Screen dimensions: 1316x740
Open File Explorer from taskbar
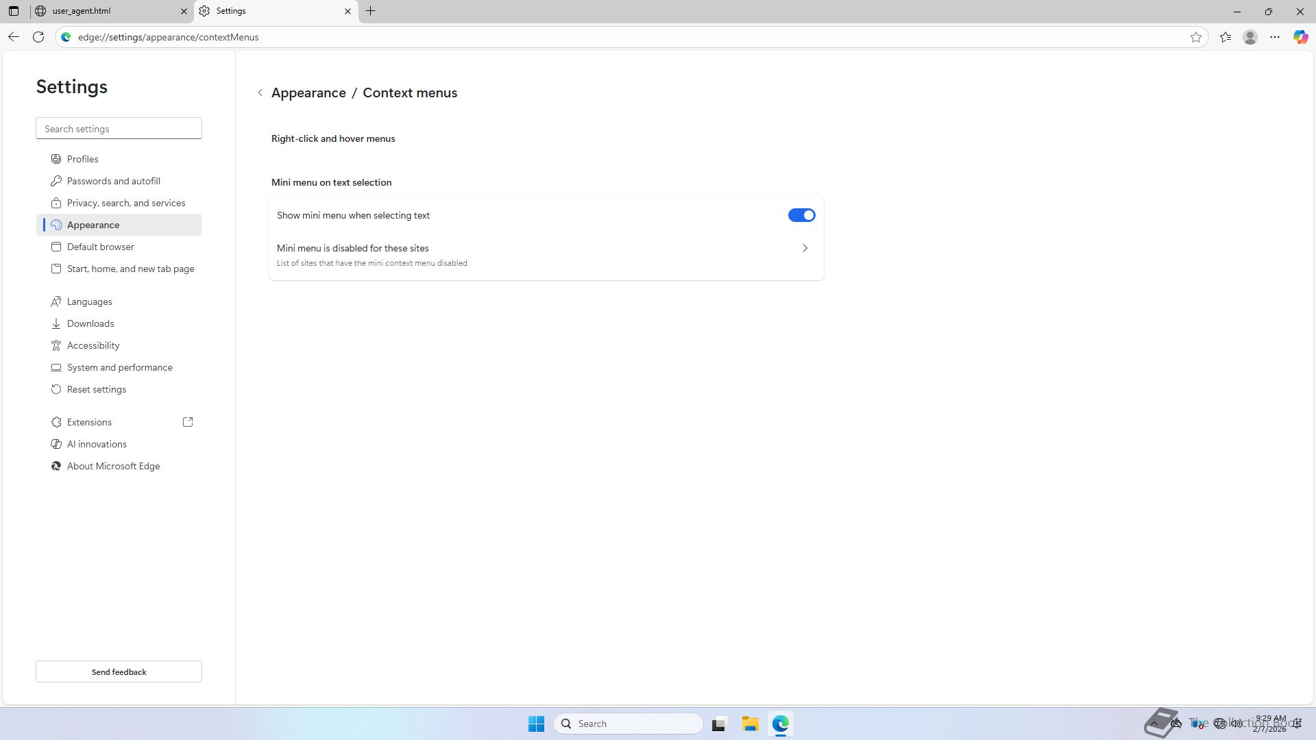[750, 724]
